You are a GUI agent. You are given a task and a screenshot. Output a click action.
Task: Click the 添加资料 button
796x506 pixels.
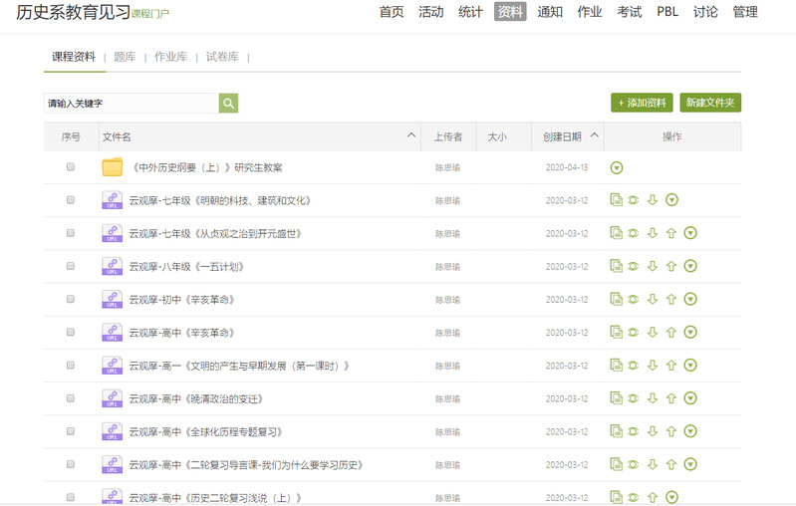[642, 103]
